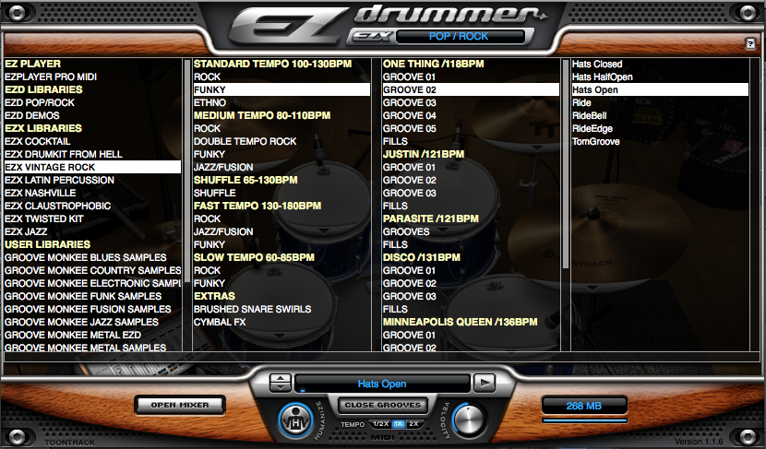This screenshot has width=766, height=449.
Task: Choose JAZZ/FUSION under Medium Tempo 80-110BPM
Action: [x=281, y=167]
